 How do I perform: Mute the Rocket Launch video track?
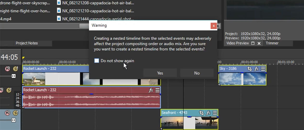pos(7,69)
